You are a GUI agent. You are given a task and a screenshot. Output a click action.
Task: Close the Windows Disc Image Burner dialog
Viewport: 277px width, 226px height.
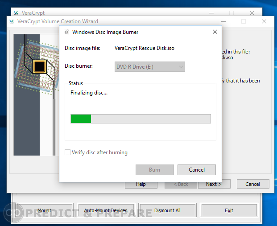(x=215, y=32)
